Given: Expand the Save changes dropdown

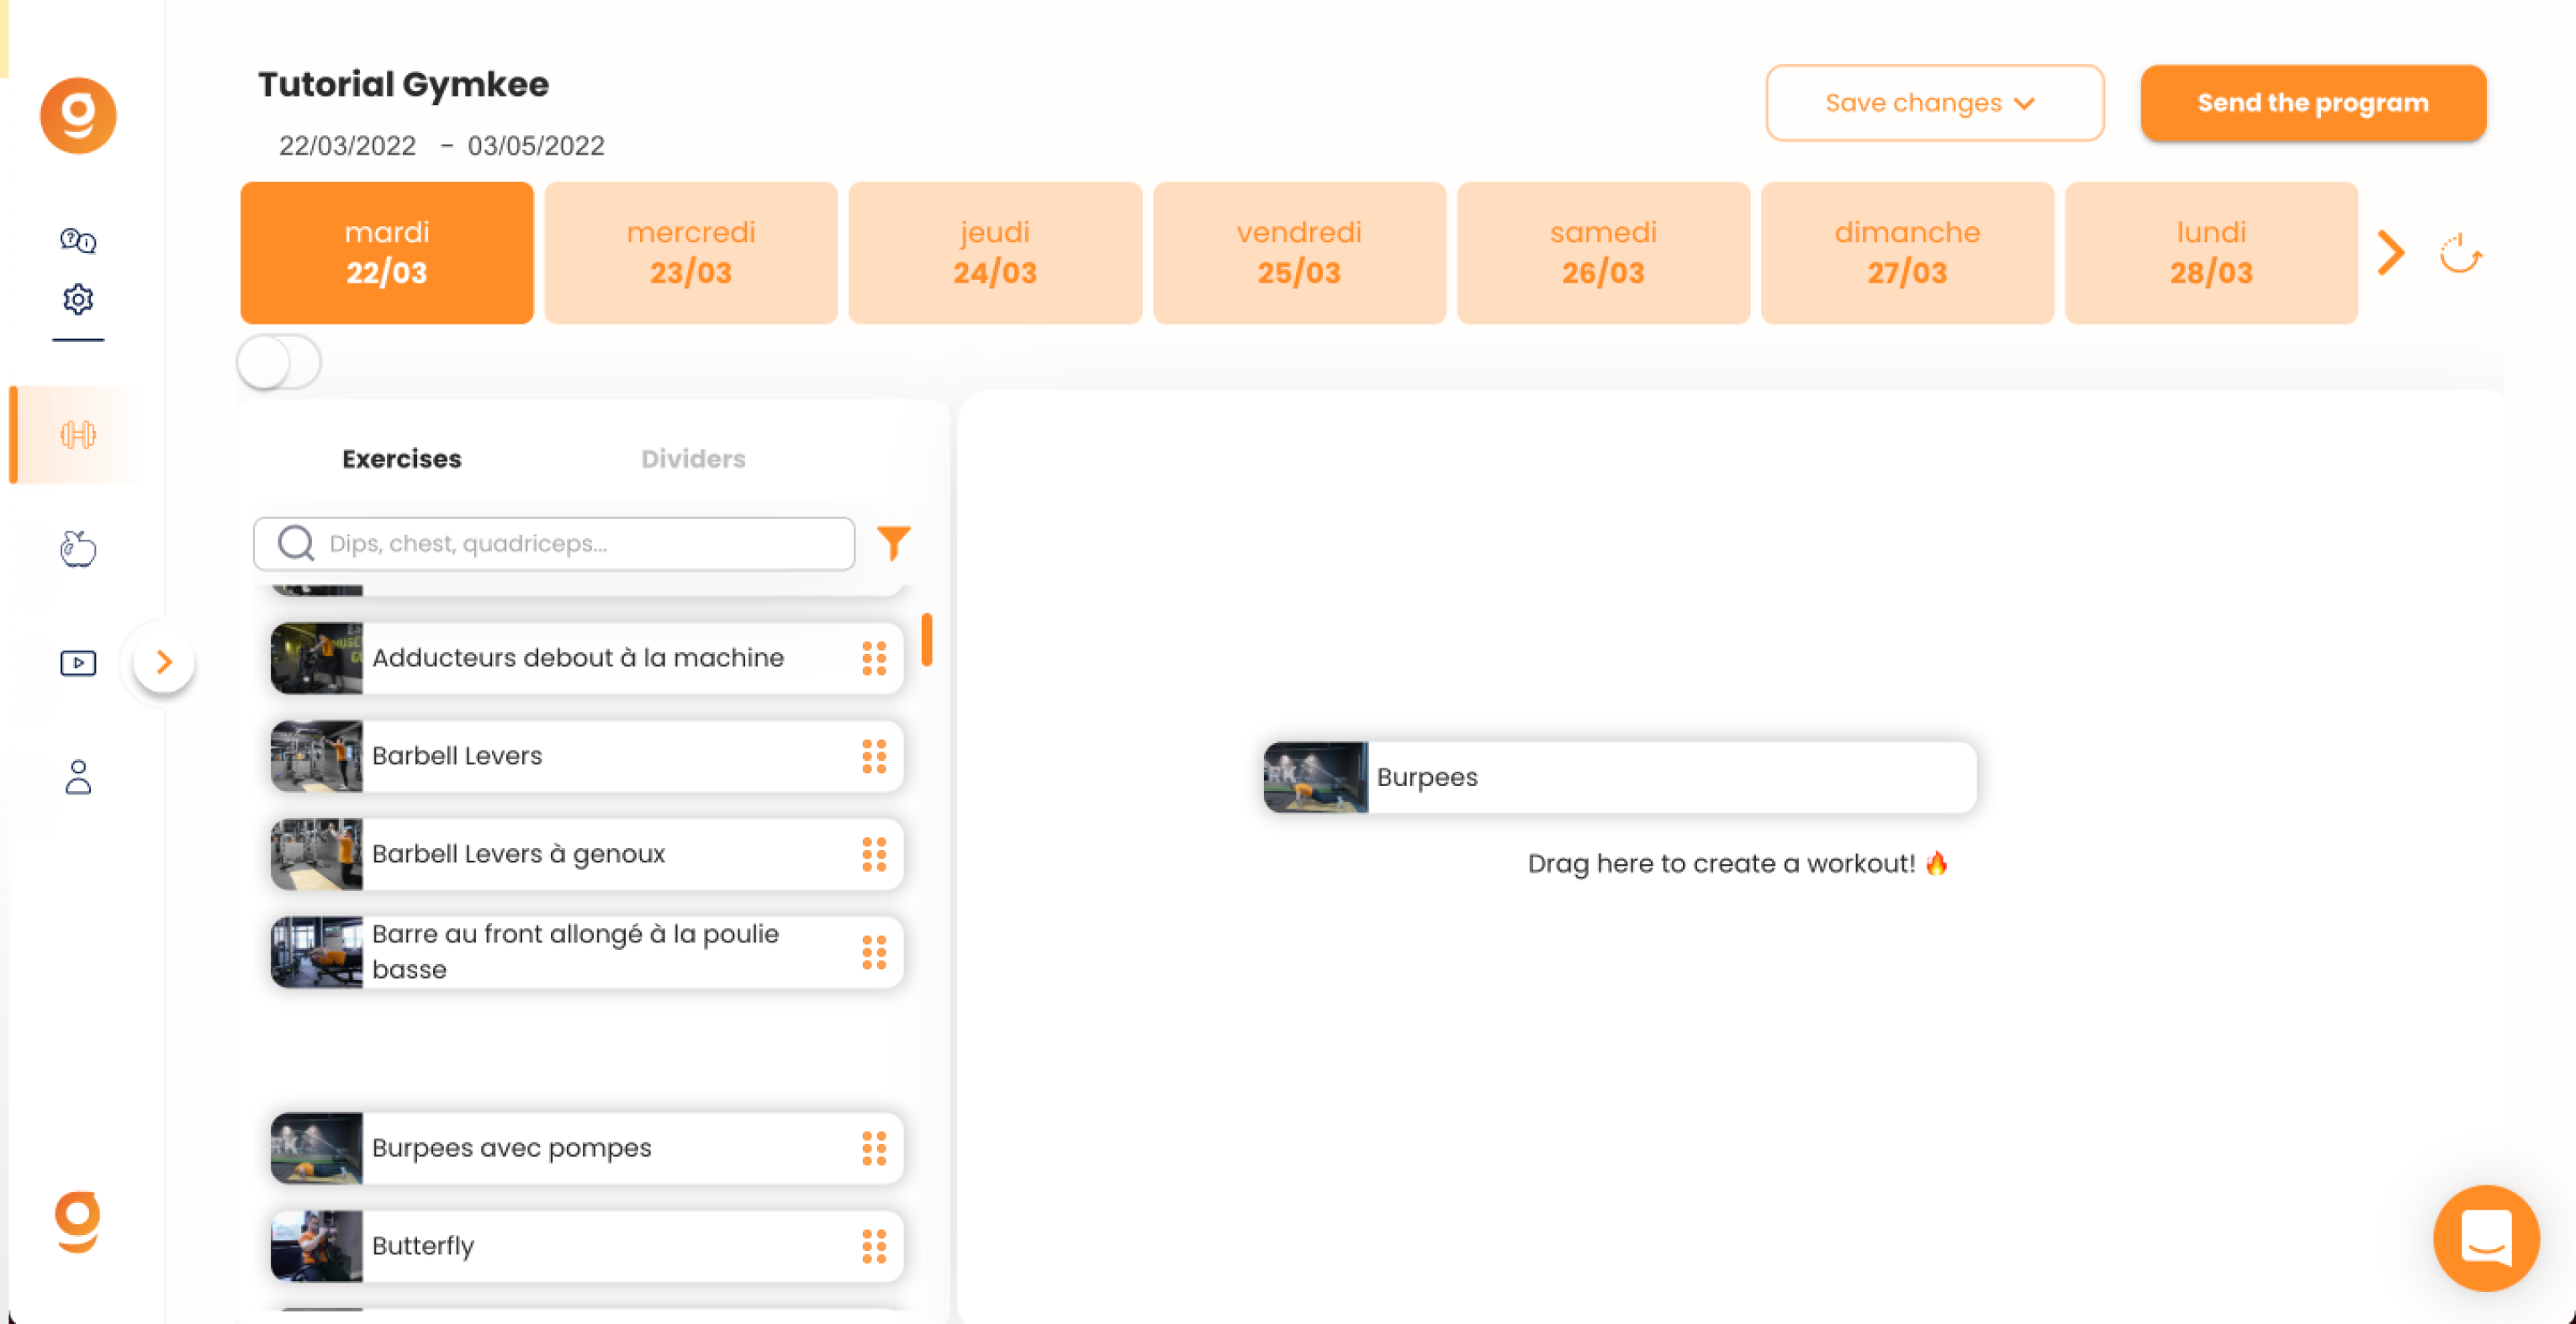Looking at the screenshot, I should (1934, 103).
